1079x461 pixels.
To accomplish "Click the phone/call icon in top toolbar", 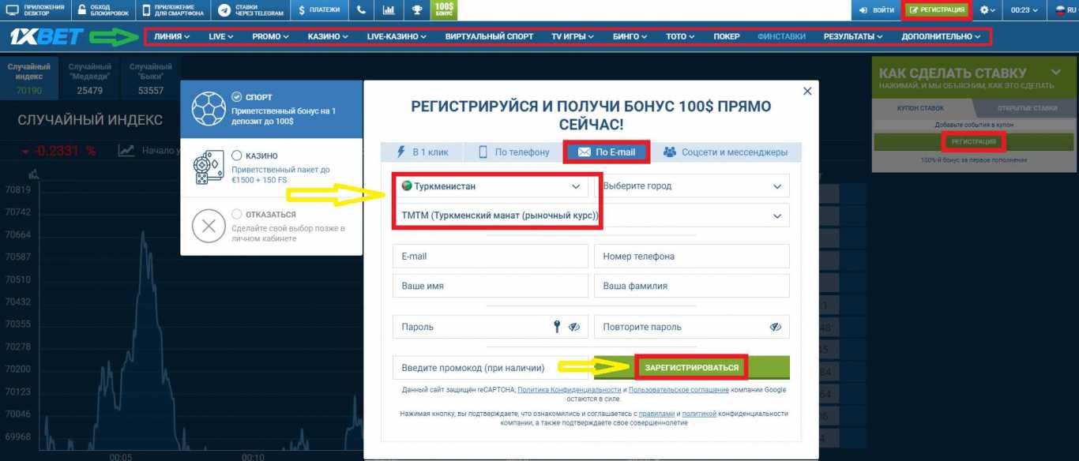I will click(x=360, y=9).
